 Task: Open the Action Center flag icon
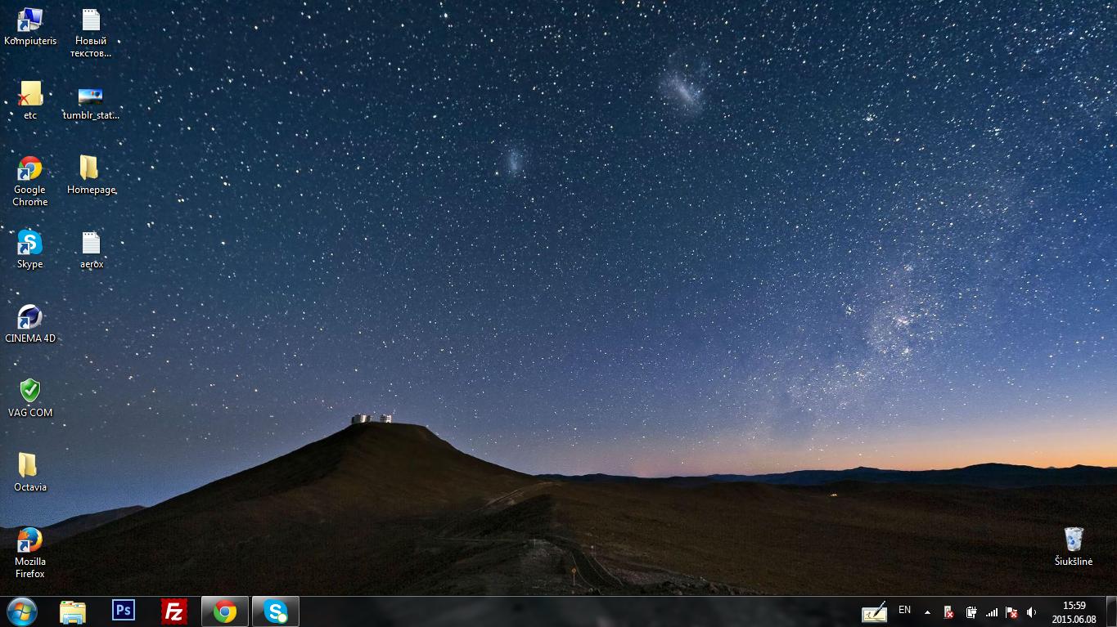pyautogui.click(x=1011, y=612)
